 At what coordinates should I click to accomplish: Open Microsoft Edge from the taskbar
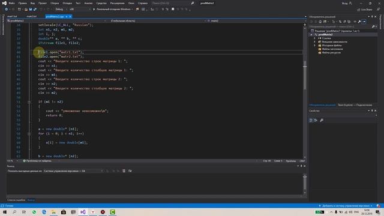[44, 212]
